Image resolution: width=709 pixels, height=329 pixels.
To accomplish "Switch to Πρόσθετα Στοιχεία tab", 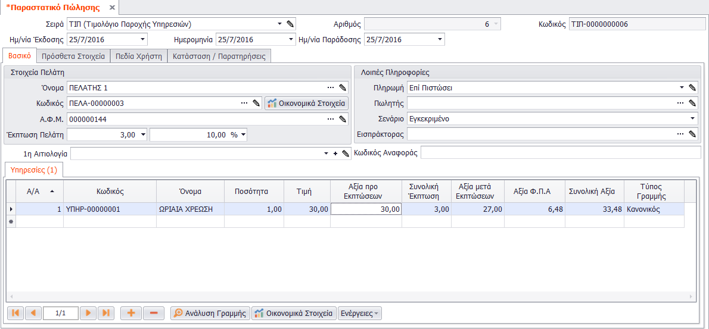I will click(73, 57).
